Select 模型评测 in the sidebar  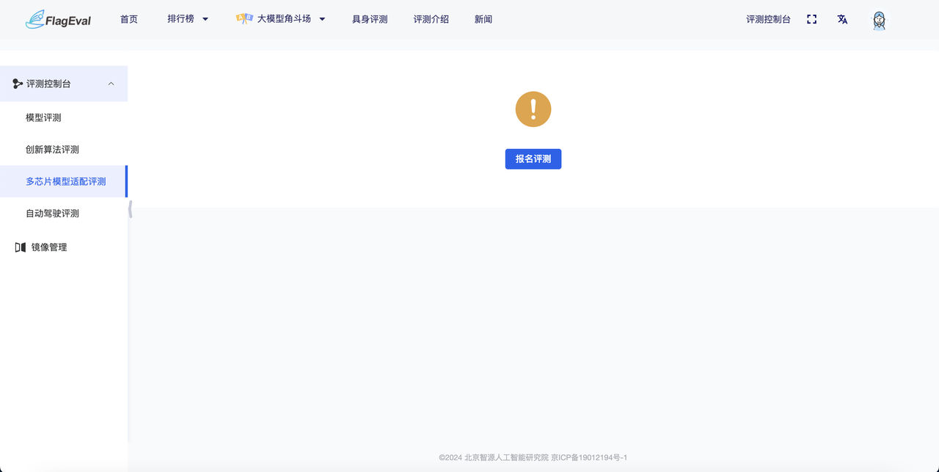43,117
